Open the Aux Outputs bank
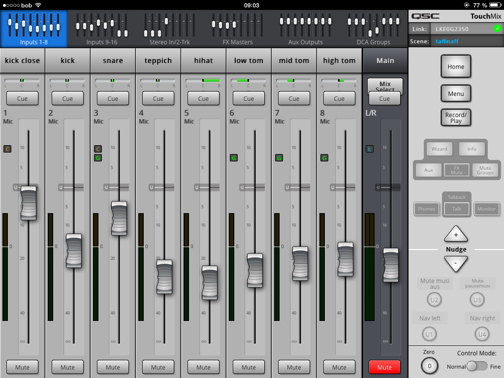 click(305, 29)
